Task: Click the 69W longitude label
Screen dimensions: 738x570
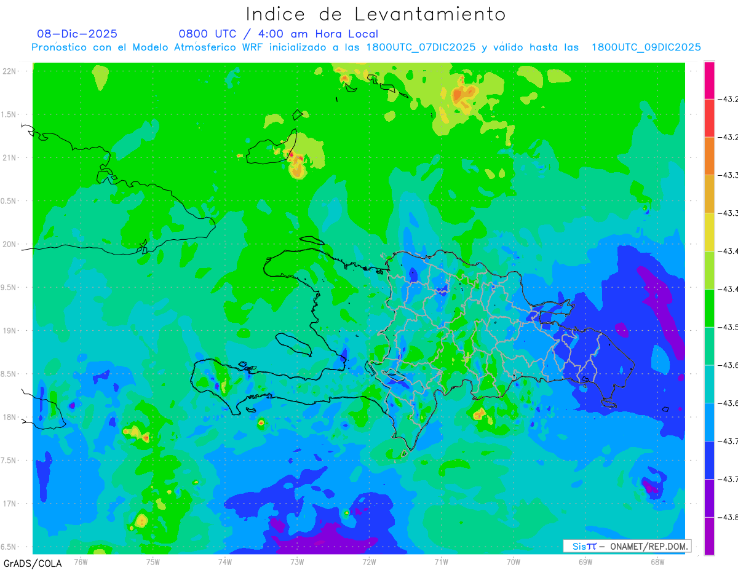Action: click(x=585, y=561)
